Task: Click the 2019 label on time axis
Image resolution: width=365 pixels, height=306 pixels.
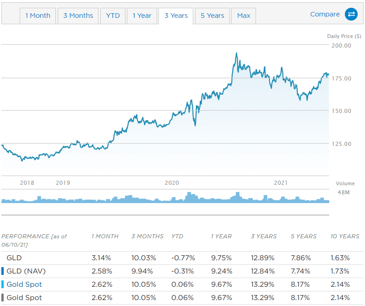Action: coord(63,183)
